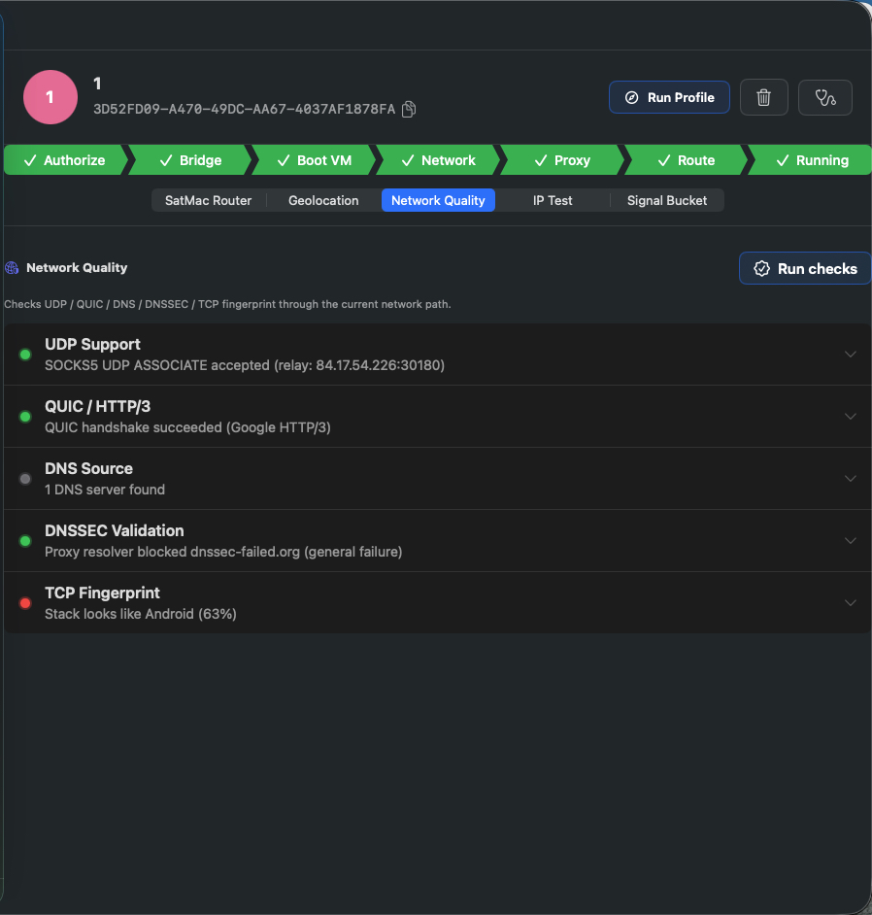Click the '1 DNS server found' text
The image size is (872, 915).
coord(105,490)
